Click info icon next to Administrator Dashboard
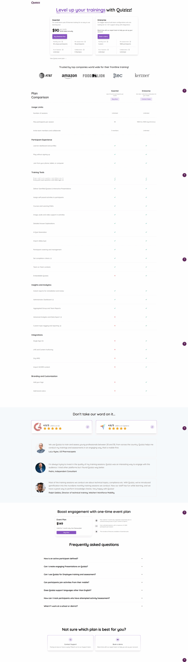188x662 pixels. (53, 300)
